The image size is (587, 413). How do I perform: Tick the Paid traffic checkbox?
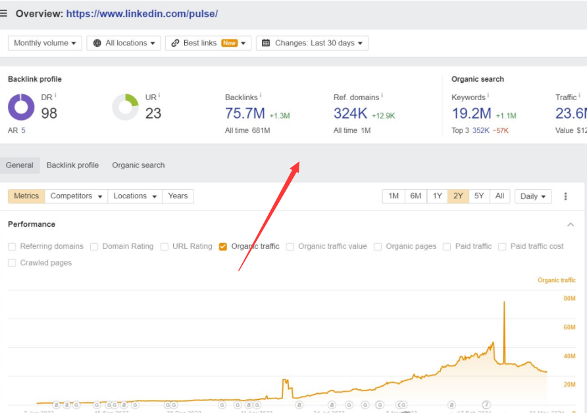click(447, 247)
